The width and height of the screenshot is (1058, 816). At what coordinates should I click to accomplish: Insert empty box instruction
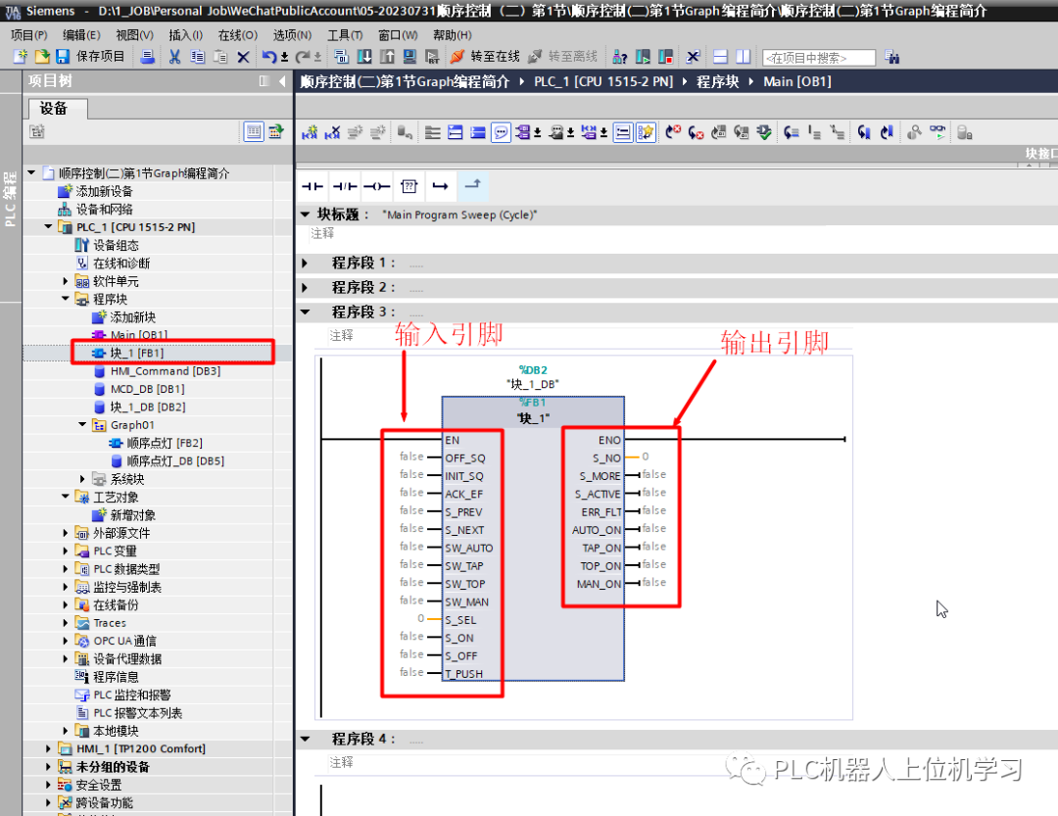click(409, 186)
